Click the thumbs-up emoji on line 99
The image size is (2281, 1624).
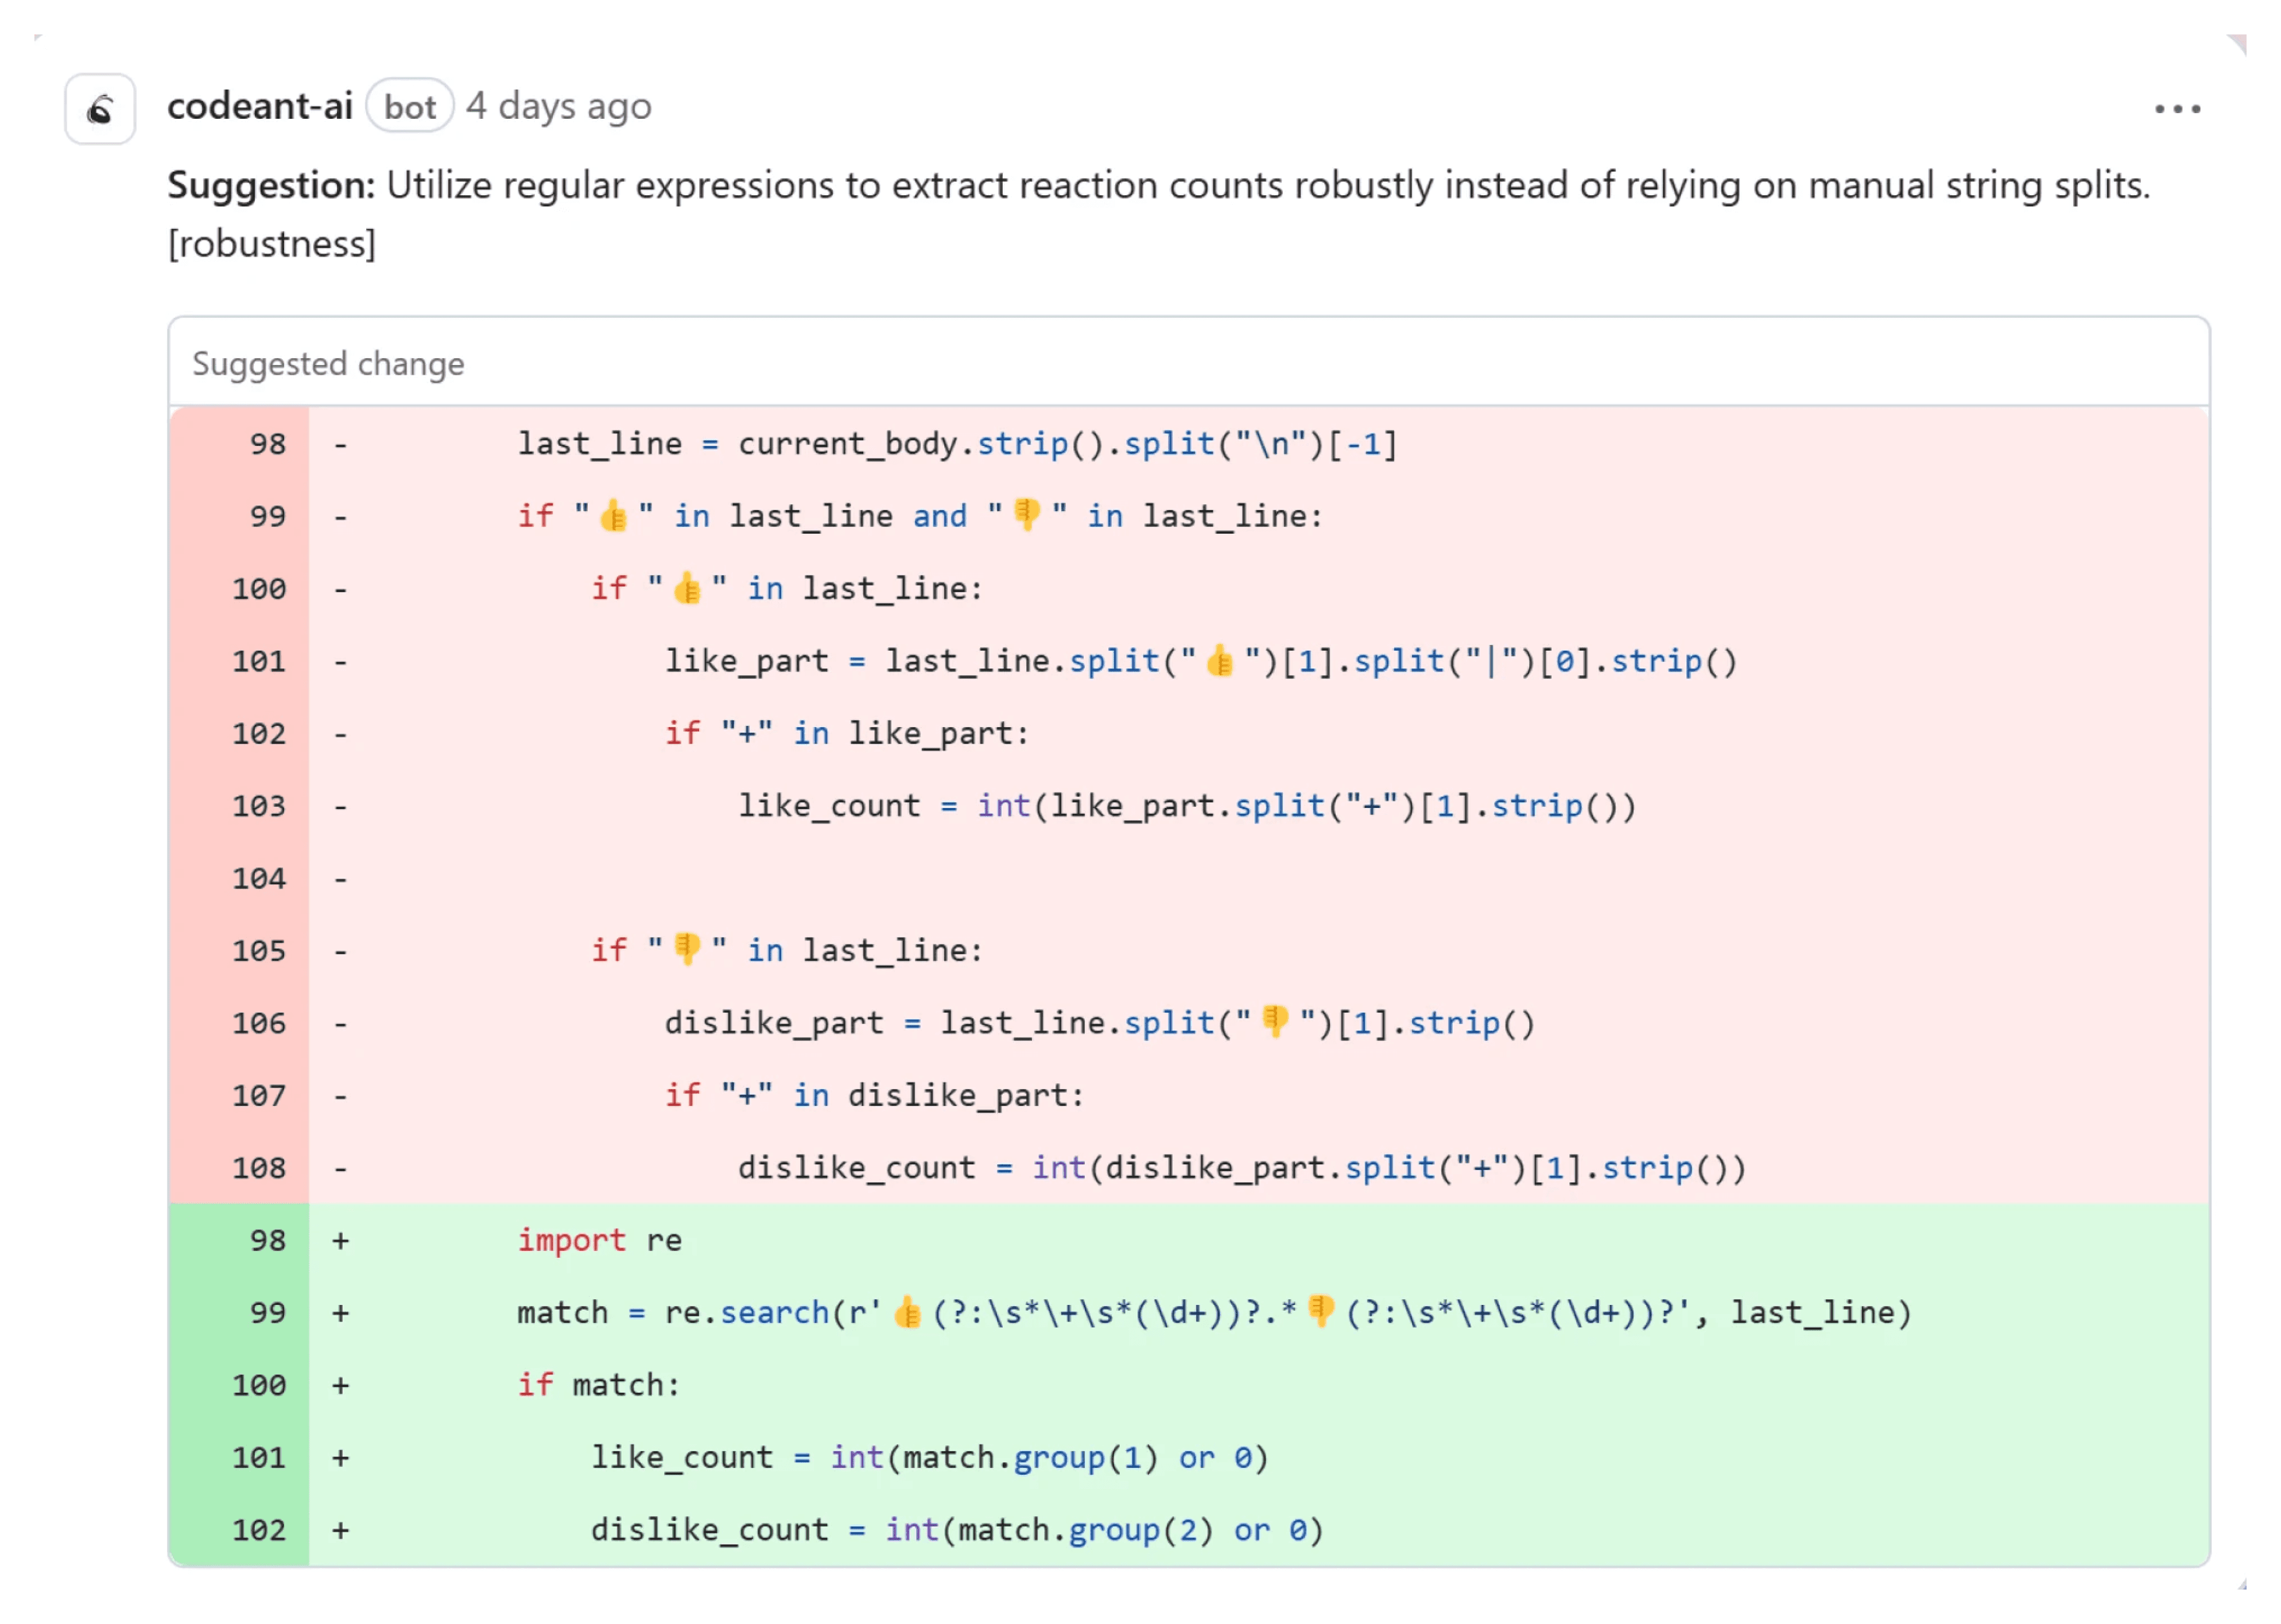click(614, 516)
